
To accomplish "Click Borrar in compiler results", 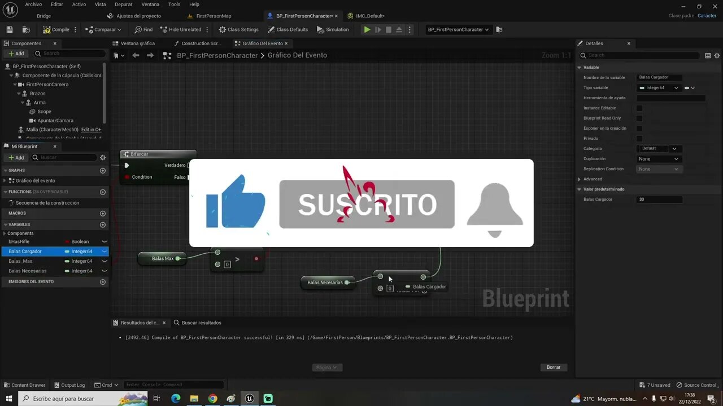I will (x=554, y=367).
